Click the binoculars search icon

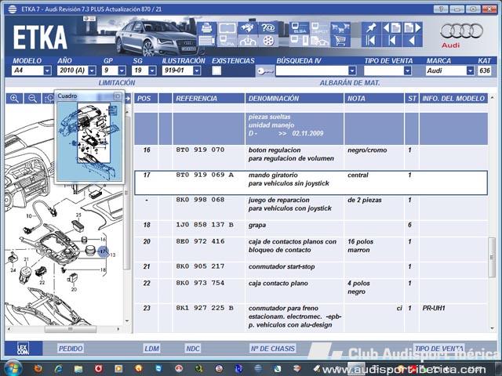(x=247, y=28)
